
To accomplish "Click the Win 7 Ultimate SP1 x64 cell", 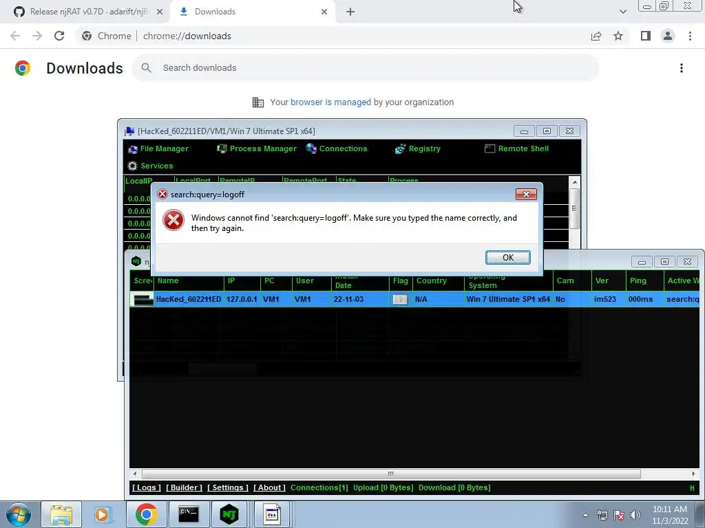I will pyautogui.click(x=508, y=299).
